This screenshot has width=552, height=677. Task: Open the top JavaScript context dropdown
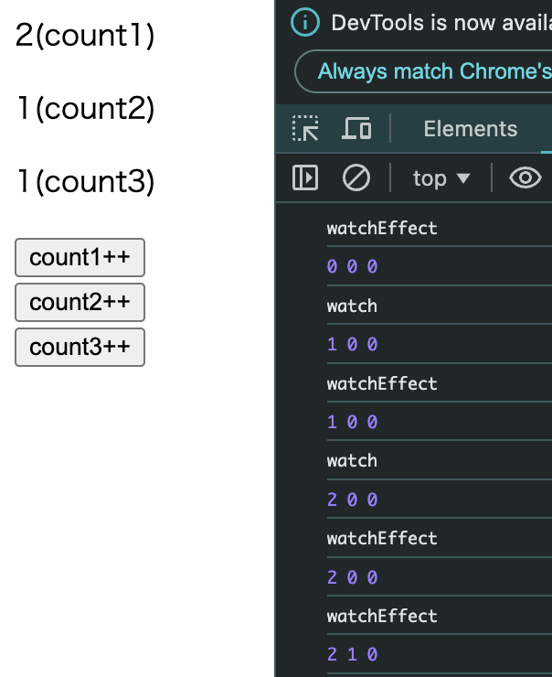441,177
